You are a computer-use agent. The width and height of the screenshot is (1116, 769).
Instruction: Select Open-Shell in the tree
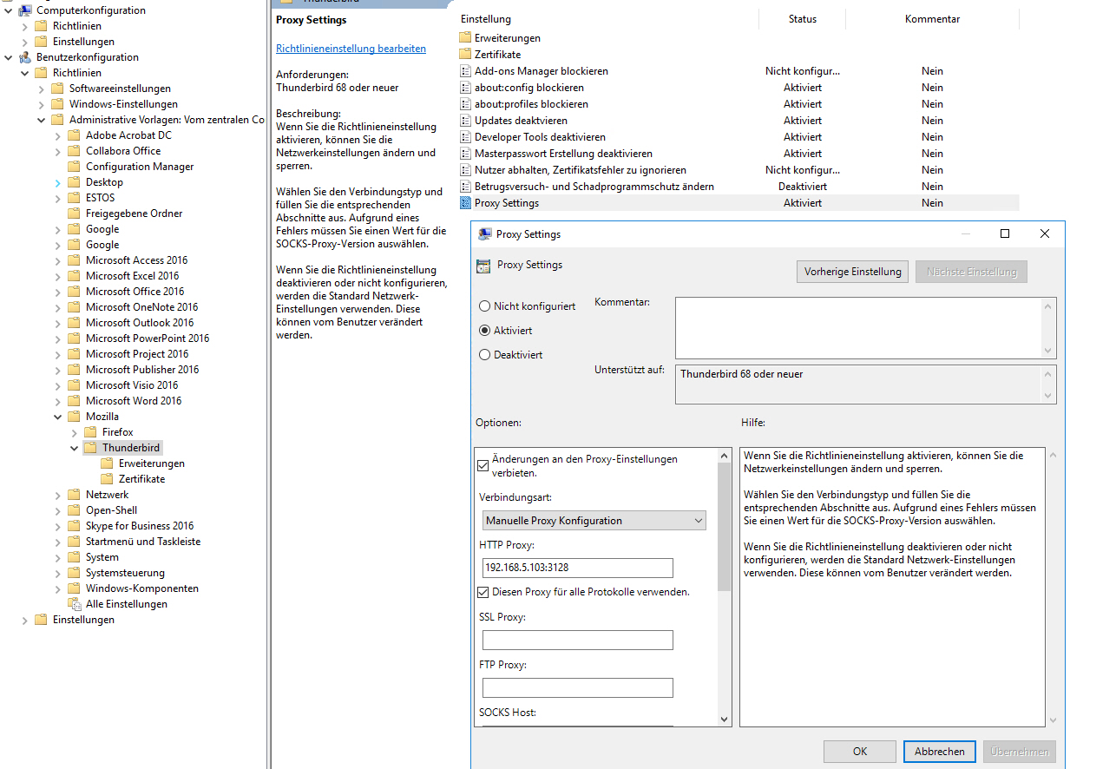(111, 510)
